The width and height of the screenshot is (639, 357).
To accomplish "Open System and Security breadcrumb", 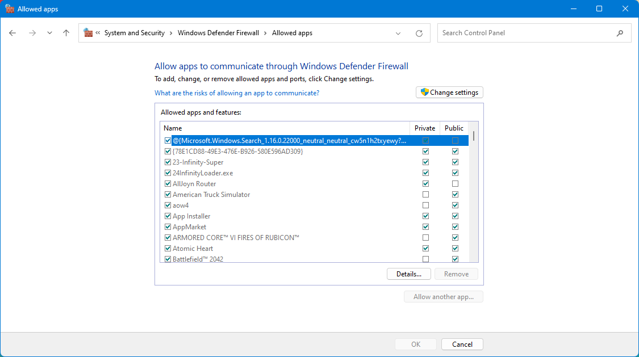I will tap(135, 33).
